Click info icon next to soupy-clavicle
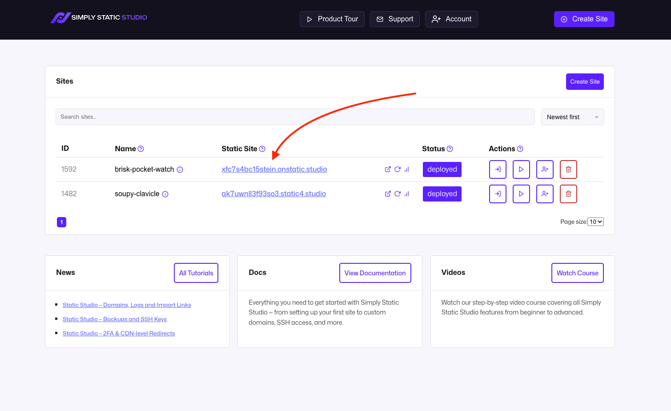The width and height of the screenshot is (671, 411). [x=165, y=194]
